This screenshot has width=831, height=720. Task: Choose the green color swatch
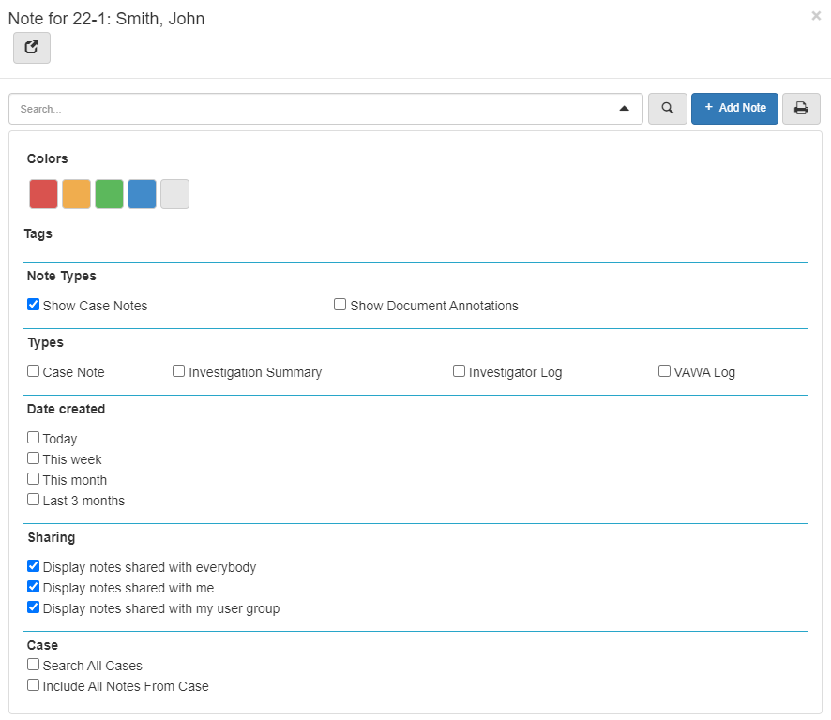pyautogui.click(x=110, y=194)
